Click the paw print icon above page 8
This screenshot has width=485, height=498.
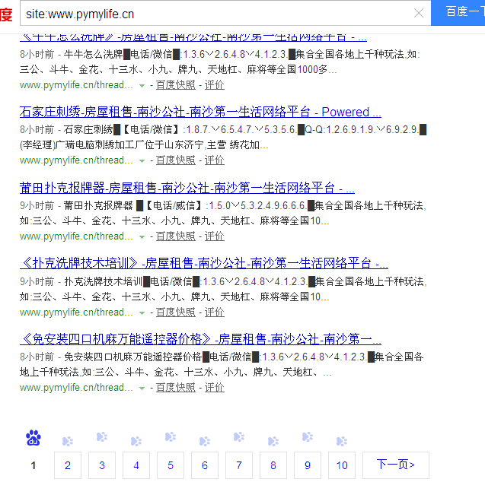point(273,441)
